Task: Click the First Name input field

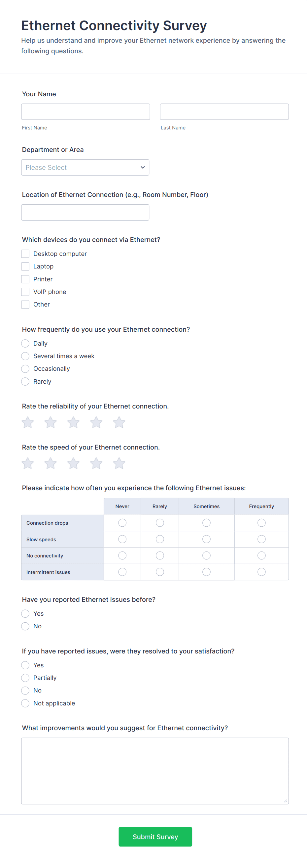Action: (85, 112)
